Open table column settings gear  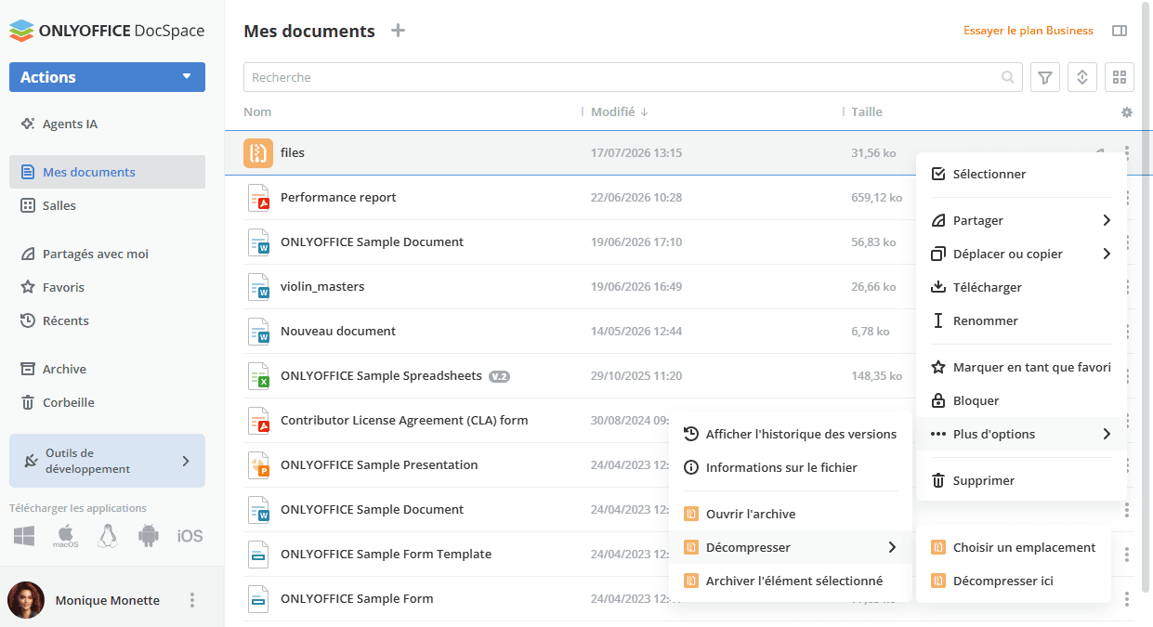[1127, 112]
